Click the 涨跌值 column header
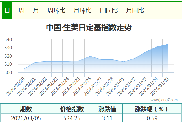 click(x=107, y=109)
